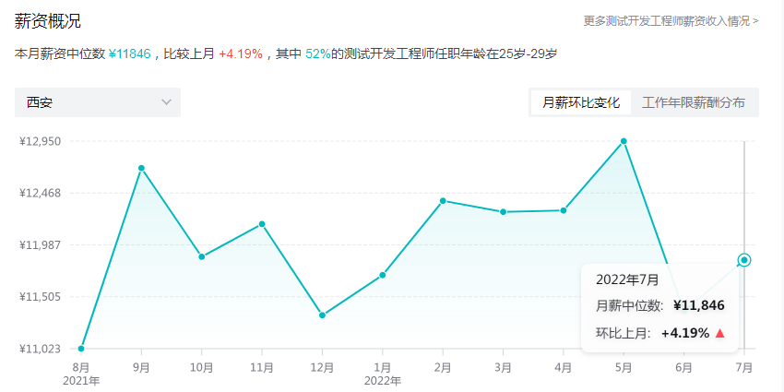Select the 2月 data point on chart

tap(443, 200)
